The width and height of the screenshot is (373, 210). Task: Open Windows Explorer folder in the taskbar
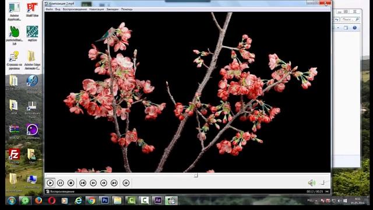[117, 201]
